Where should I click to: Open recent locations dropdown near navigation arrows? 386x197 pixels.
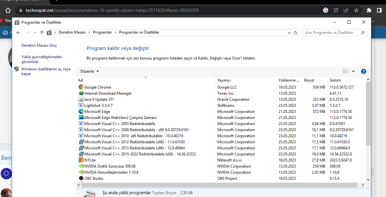[35, 33]
